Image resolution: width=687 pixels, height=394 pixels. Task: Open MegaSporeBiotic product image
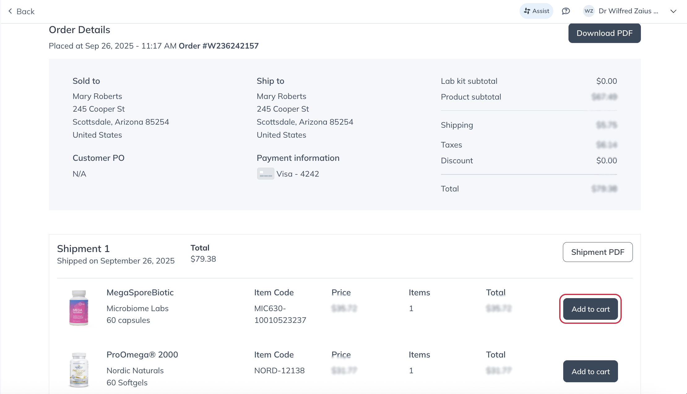(x=79, y=308)
